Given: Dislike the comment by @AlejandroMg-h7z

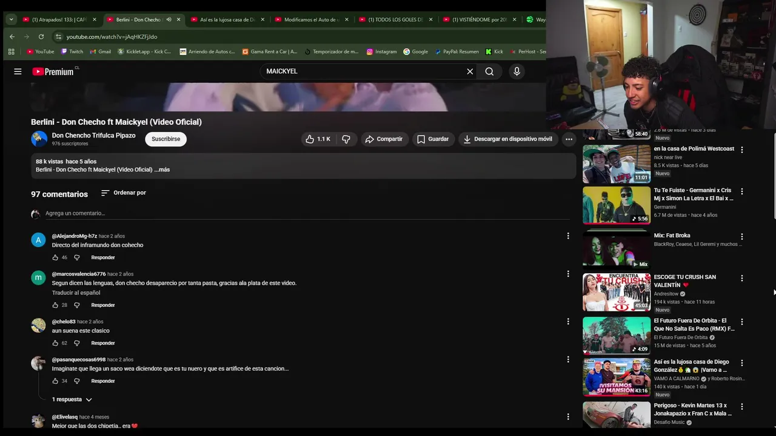Looking at the screenshot, I should click(76, 257).
